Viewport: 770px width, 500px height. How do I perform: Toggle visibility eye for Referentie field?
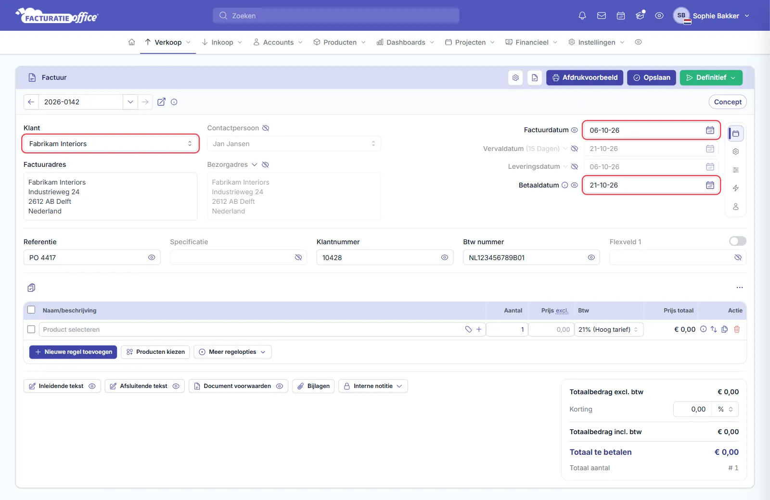(x=152, y=258)
